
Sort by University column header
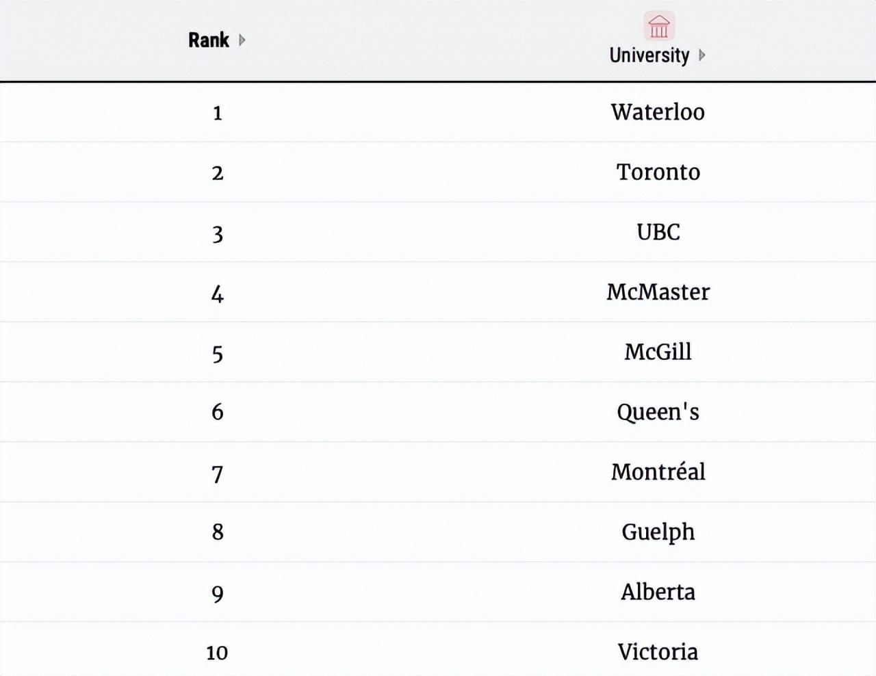pos(649,55)
